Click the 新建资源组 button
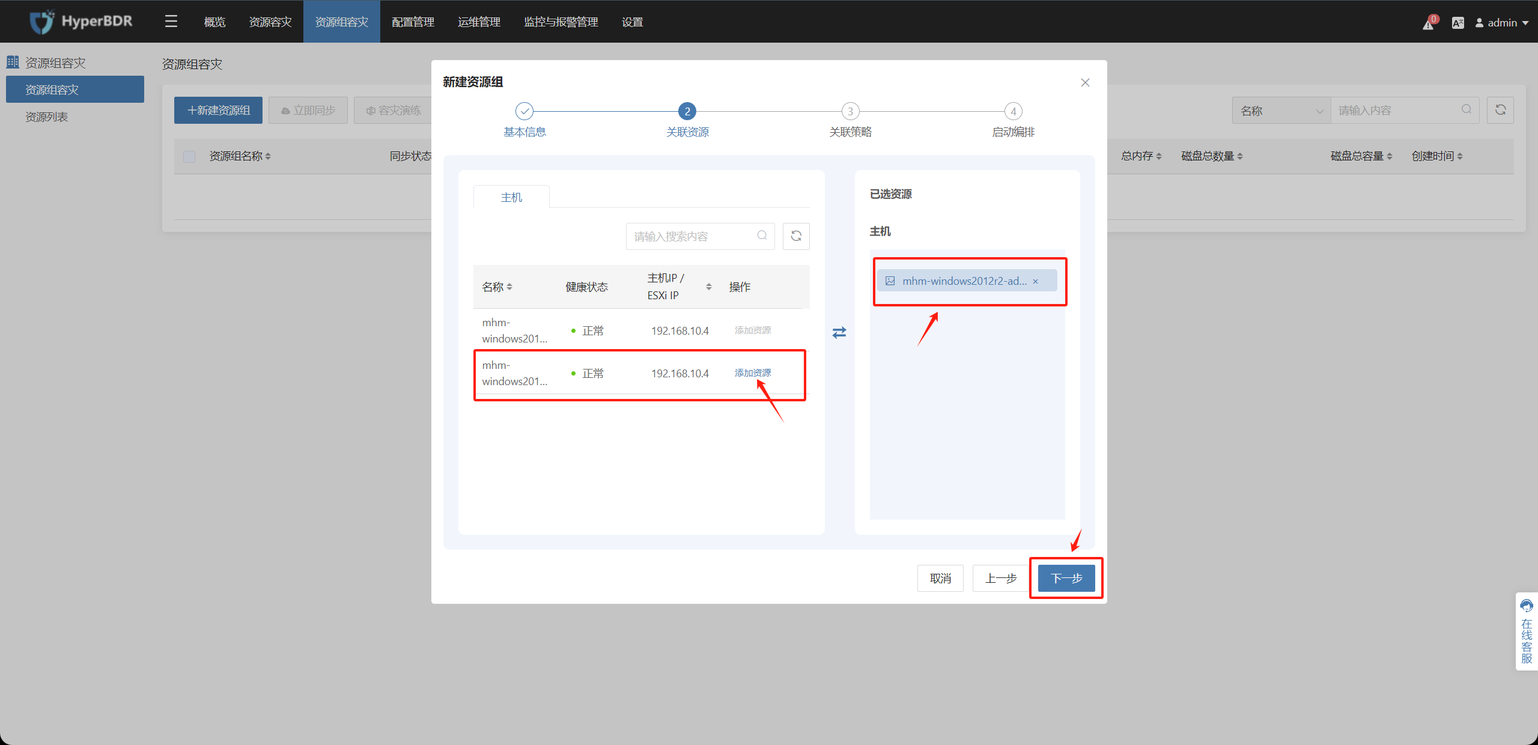The image size is (1538, 745). pos(218,110)
